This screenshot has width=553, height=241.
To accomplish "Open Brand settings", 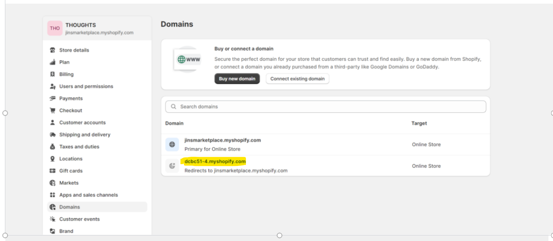I will [x=66, y=231].
